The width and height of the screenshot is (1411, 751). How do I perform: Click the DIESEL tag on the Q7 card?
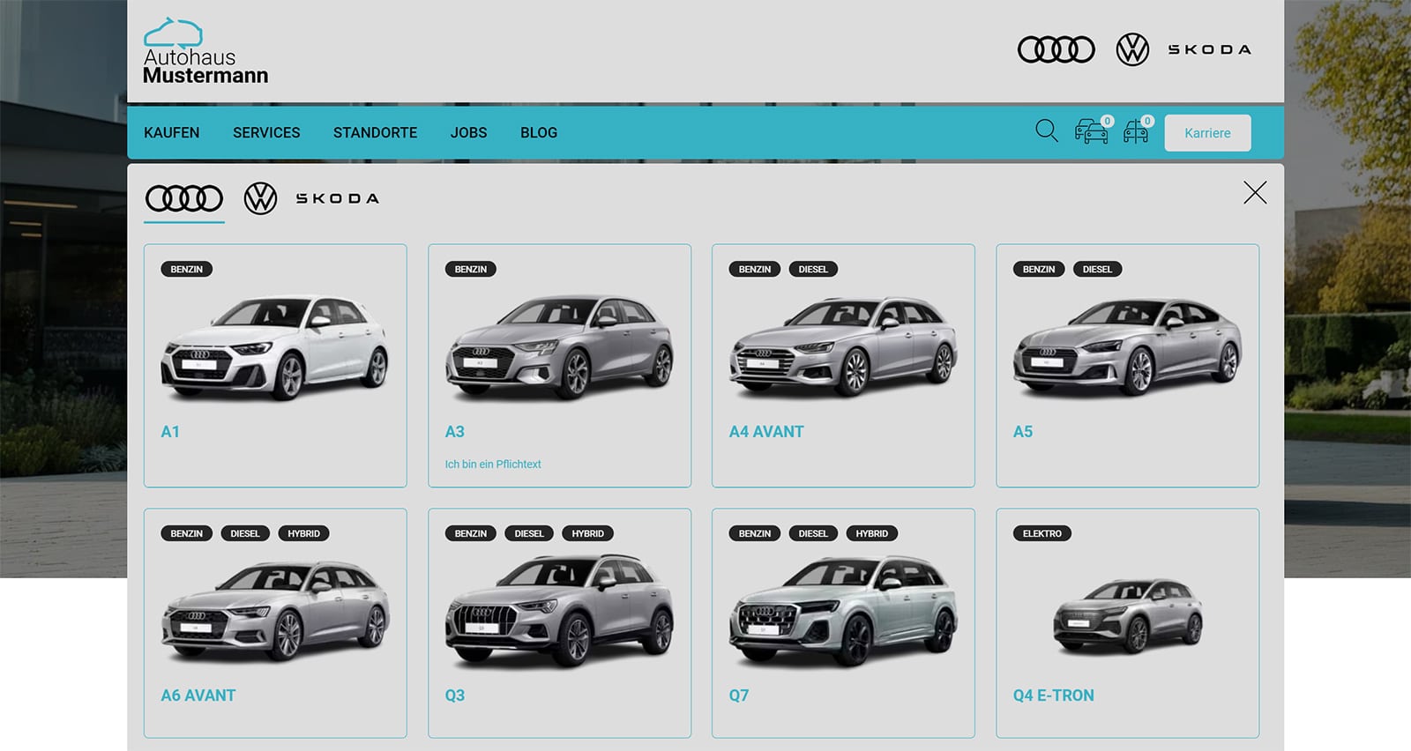(813, 533)
